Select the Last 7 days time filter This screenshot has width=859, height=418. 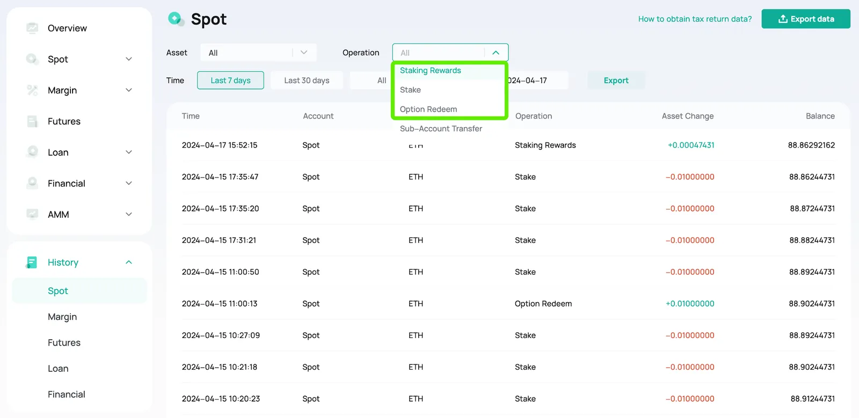230,80
